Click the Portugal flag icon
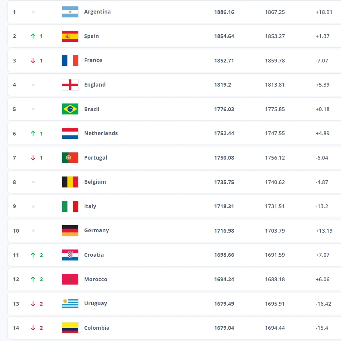The image size is (341, 341). point(70,158)
